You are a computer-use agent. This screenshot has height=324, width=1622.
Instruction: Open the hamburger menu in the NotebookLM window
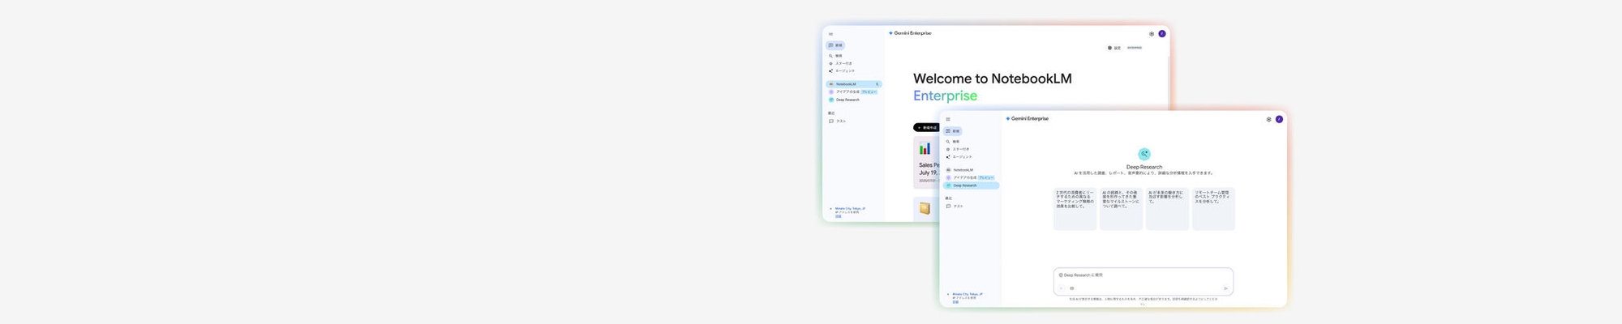pos(830,34)
